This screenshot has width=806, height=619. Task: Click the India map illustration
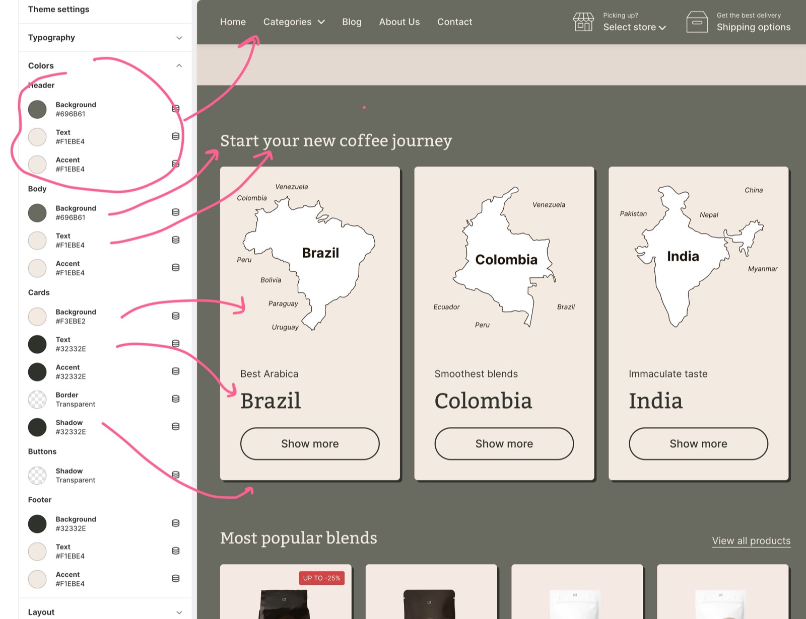[x=698, y=256]
